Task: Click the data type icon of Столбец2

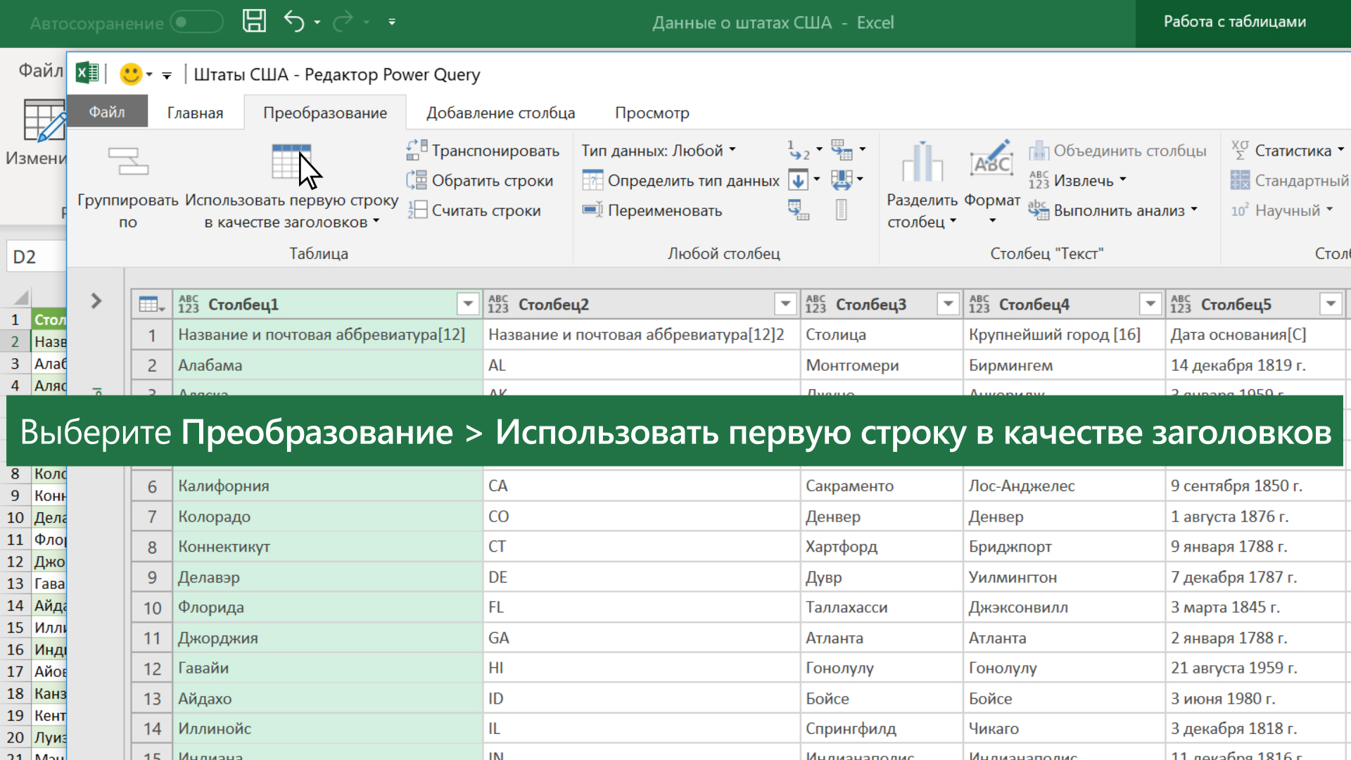Action: pyautogui.click(x=498, y=304)
